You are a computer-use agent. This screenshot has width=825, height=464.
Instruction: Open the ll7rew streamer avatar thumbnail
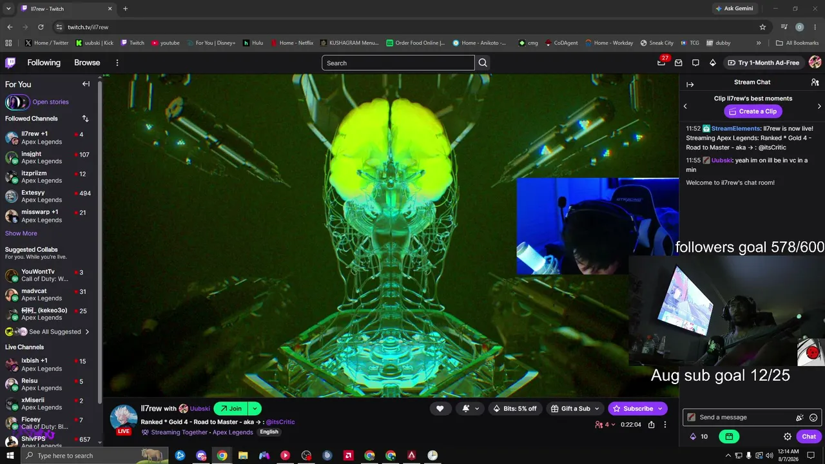(123, 418)
